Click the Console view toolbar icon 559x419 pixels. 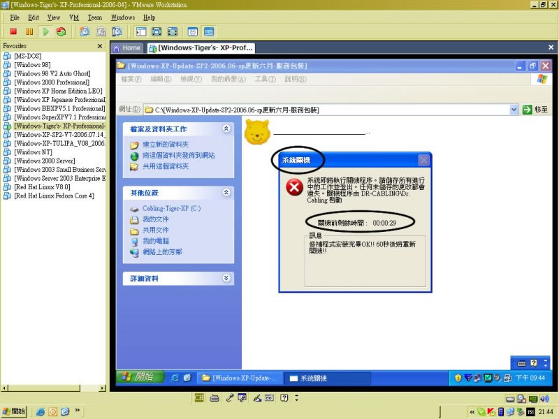(x=209, y=31)
